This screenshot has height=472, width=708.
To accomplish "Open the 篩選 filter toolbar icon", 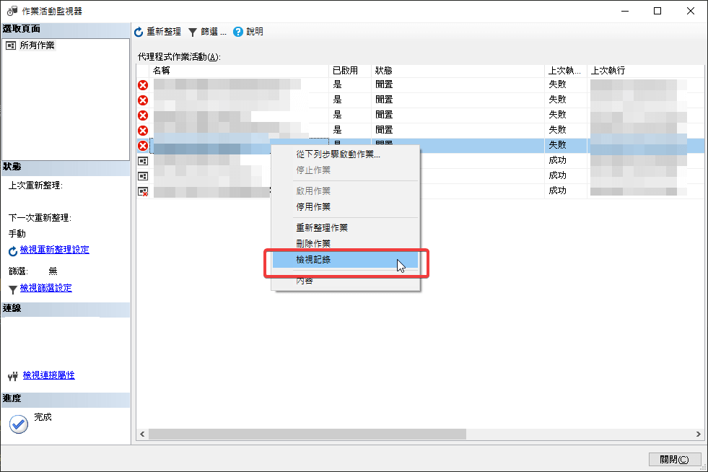I will (x=191, y=32).
